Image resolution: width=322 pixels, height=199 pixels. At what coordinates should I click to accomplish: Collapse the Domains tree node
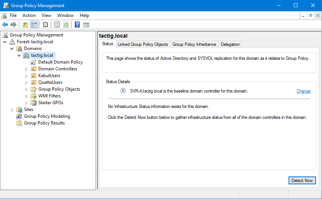(12, 49)
